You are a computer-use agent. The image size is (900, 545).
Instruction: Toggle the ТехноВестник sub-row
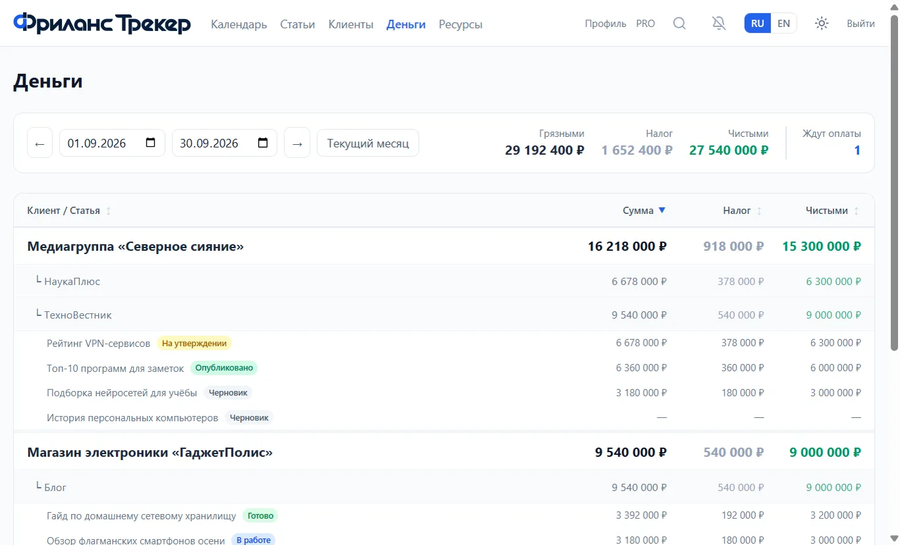point(444,315)
